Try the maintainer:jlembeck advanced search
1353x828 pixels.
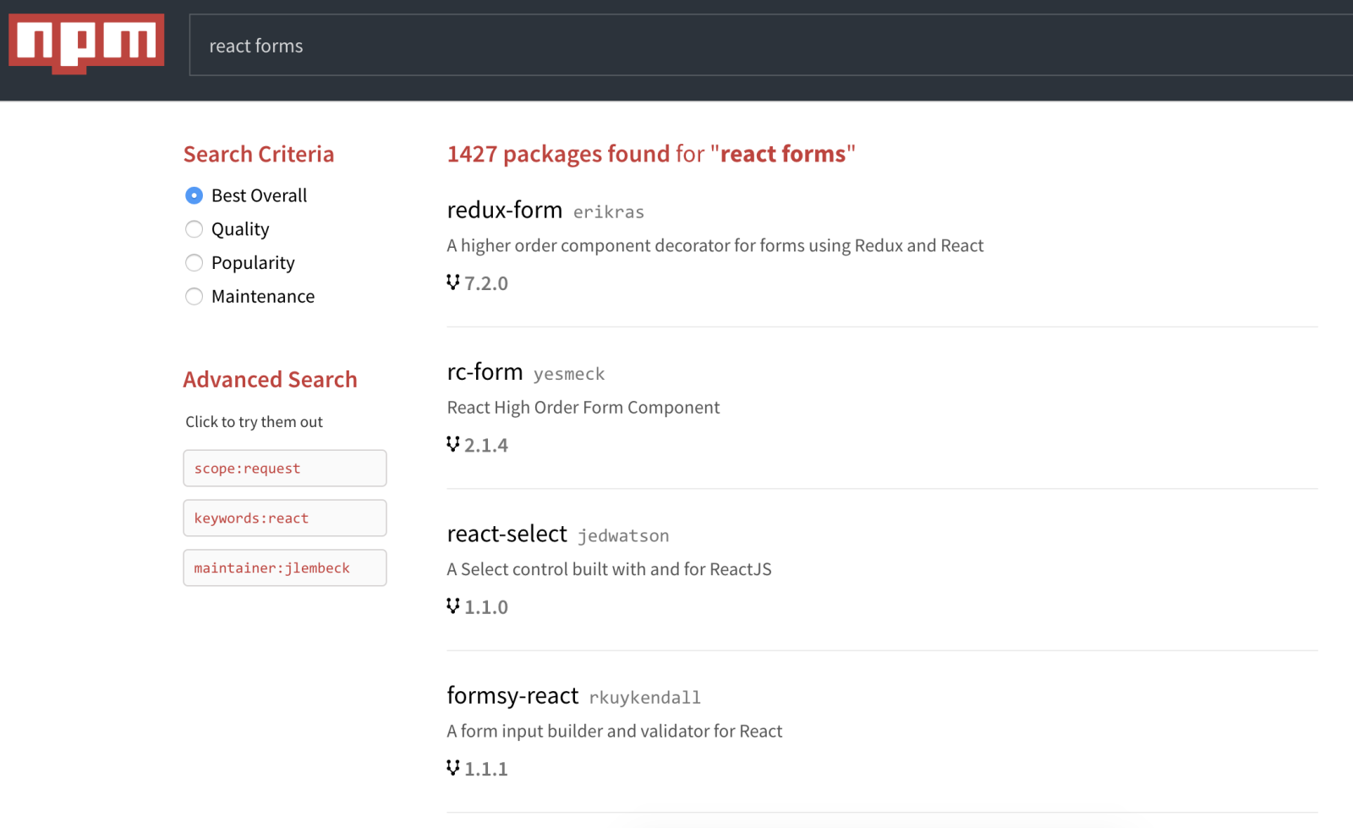click(285, 568)
